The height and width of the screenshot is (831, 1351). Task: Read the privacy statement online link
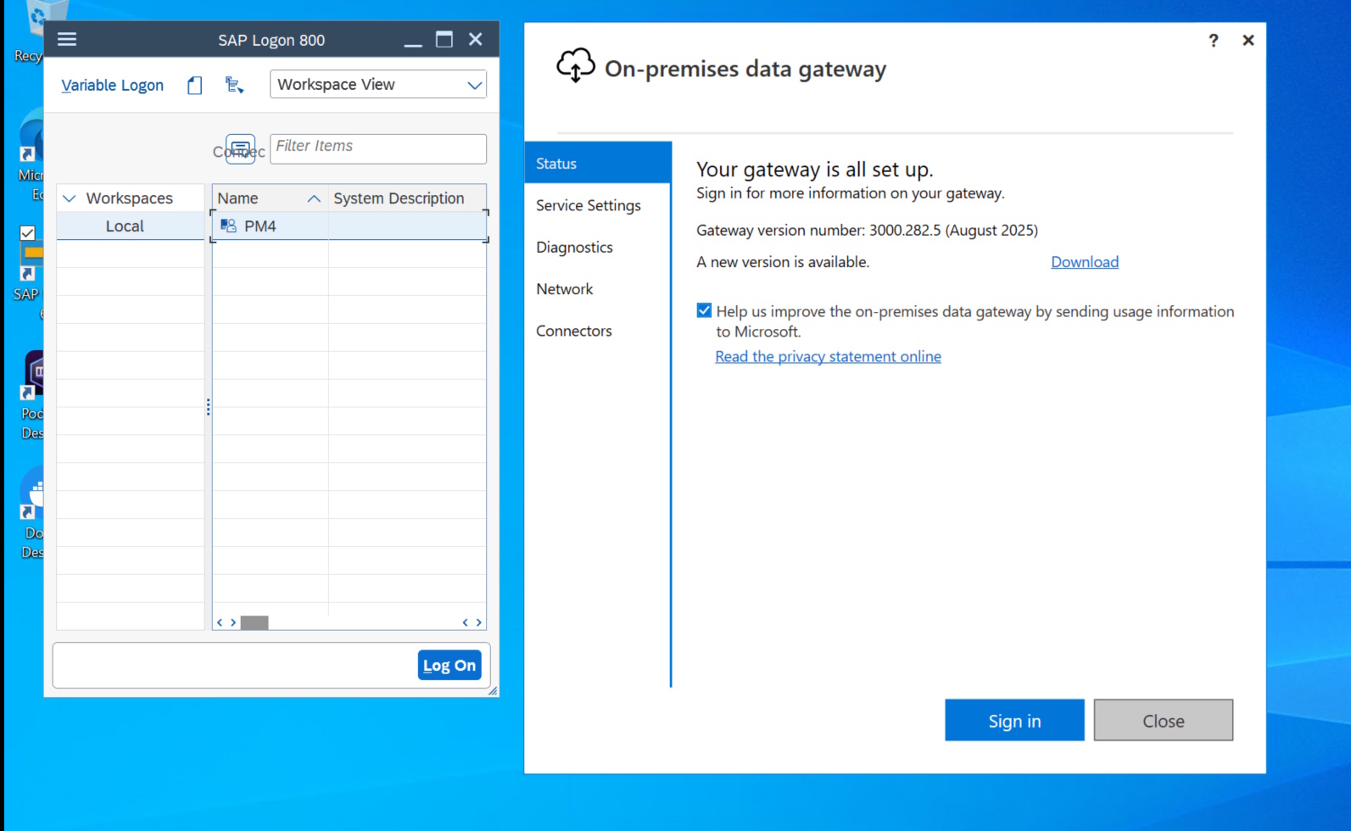pyautogui.click(x=828, y=356)
